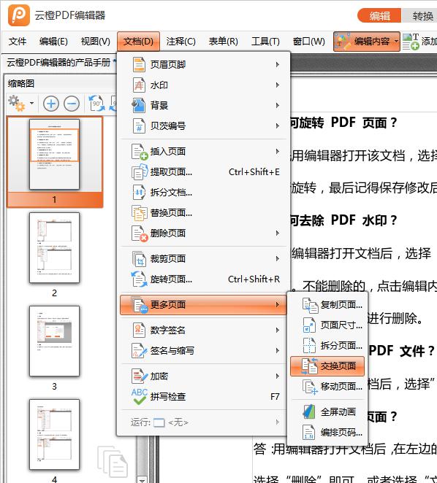Screen dimensions: 437x483
Task: Click the 复制页面 icon in submenu
Action: [x=310, y=305]
